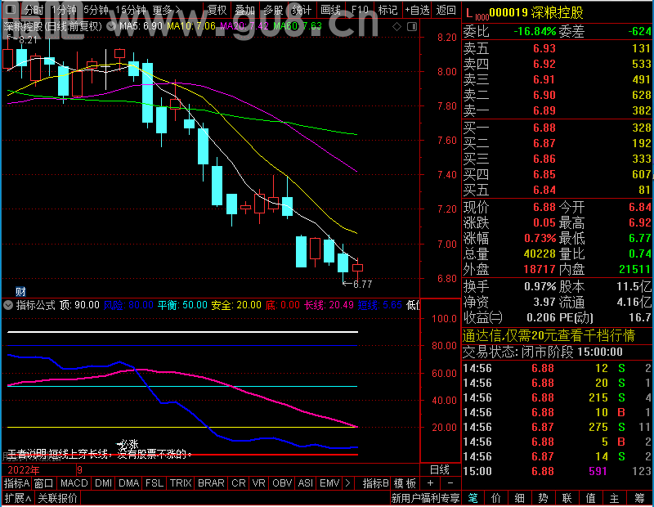Switch to 5分钟 chart period

click(96, 10)
